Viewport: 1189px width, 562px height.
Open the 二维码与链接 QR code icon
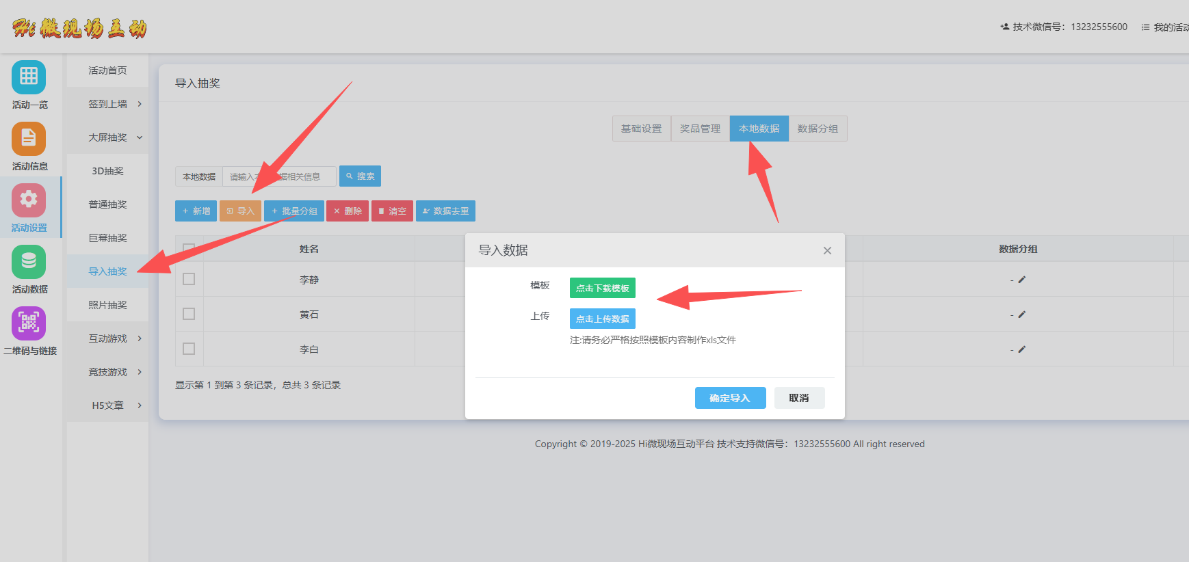pos(29,323)
